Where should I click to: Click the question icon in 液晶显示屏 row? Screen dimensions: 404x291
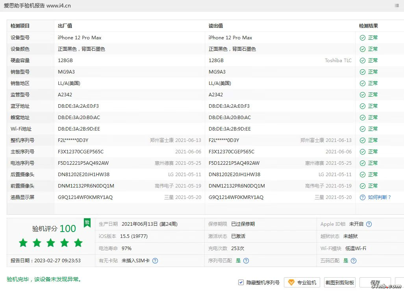(x=363, y=197)
